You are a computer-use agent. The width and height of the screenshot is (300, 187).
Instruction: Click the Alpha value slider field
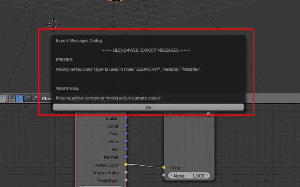click(189, 175)
